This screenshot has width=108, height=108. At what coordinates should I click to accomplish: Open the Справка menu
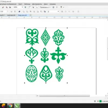tap(53, 4)
